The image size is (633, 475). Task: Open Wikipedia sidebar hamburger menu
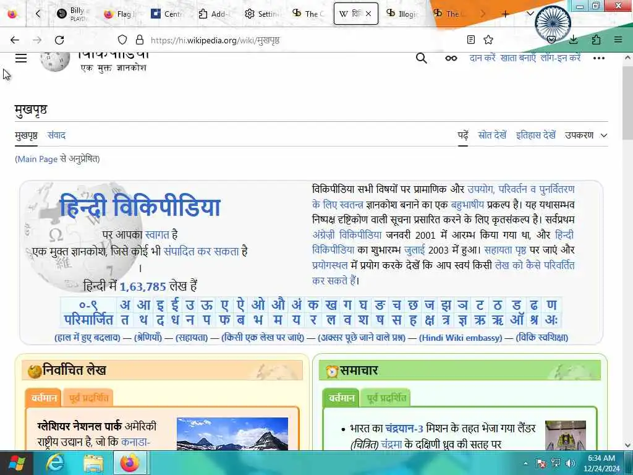(x=21, y=58)
